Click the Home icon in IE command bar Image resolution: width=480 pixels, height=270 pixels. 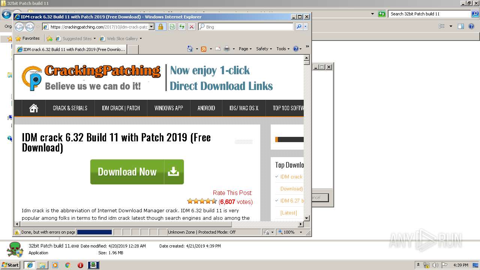190,49
